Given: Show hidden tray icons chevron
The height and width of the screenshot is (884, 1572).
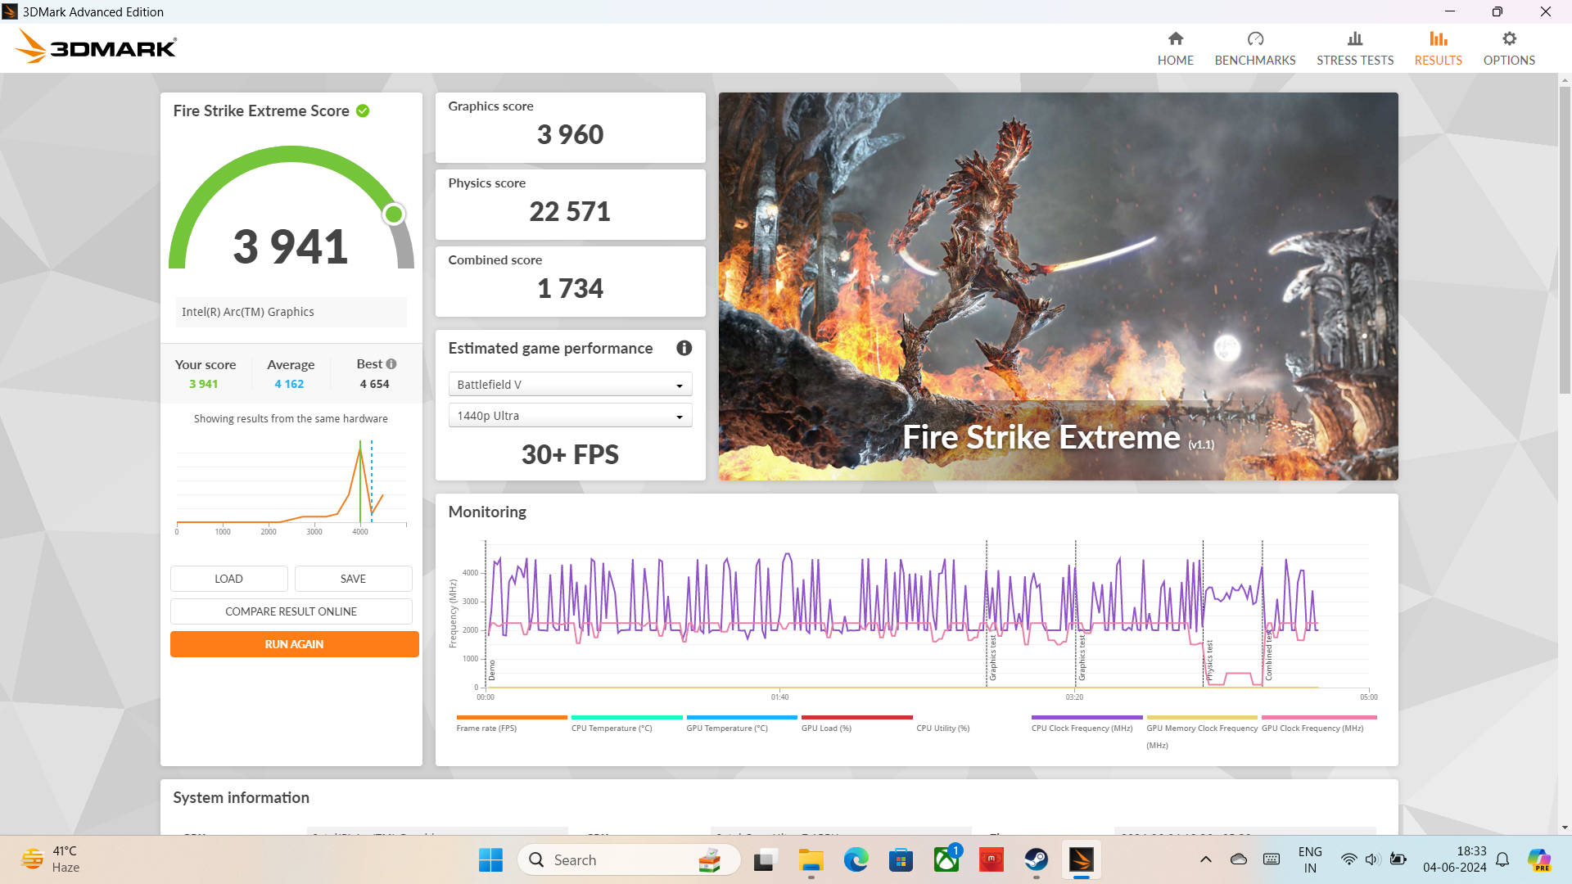Looking at the screenshot, I should tap(1205, 859).
